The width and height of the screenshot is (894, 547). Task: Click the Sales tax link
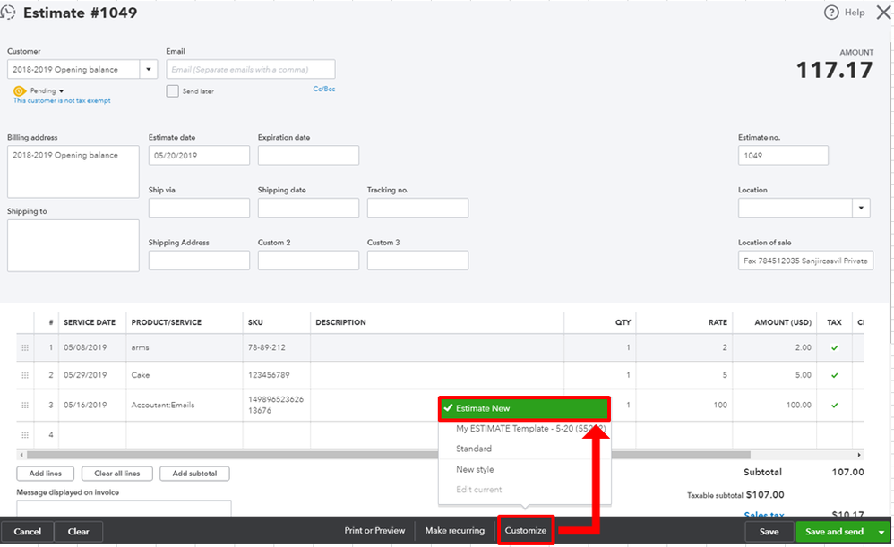pyautogui.click(x=764, y=514)
